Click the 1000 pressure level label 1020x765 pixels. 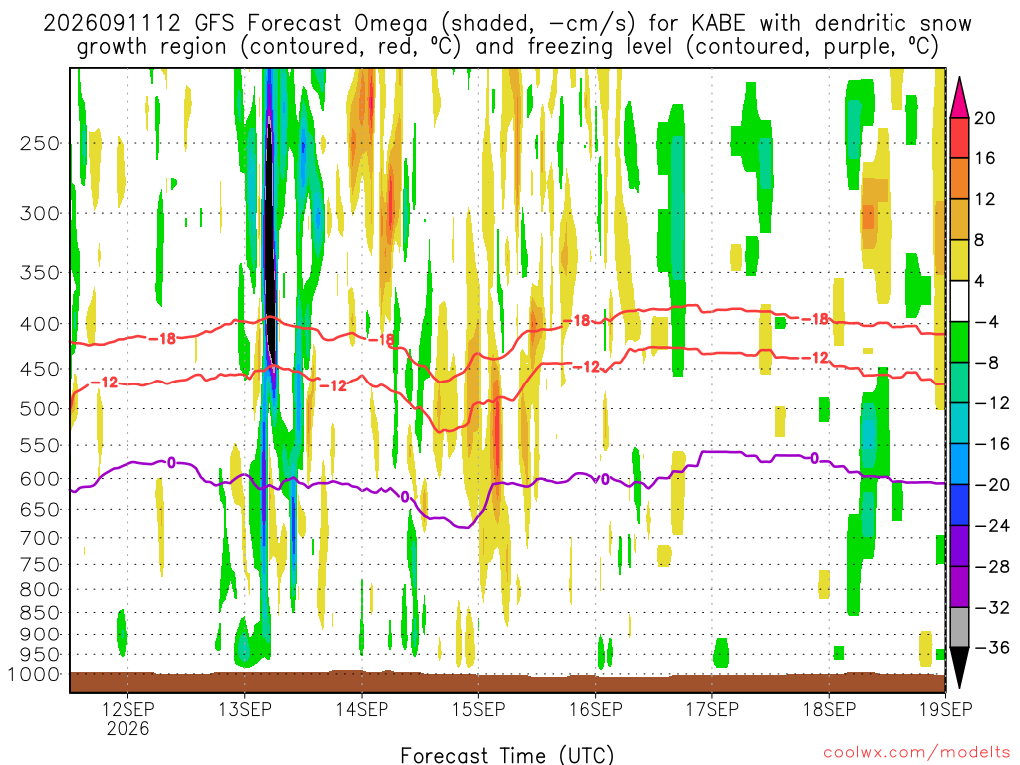tap(34, 674)
